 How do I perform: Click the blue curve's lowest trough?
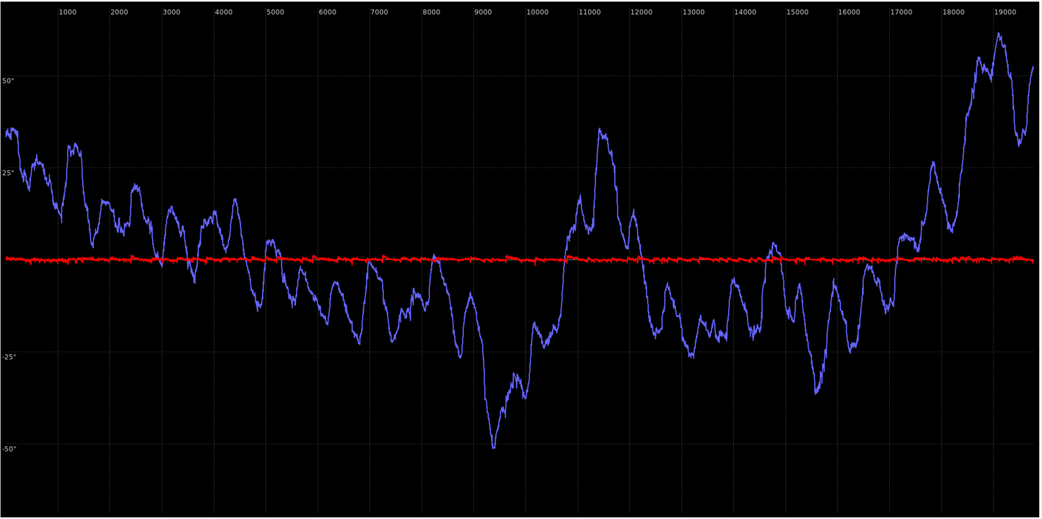point(493,448)
